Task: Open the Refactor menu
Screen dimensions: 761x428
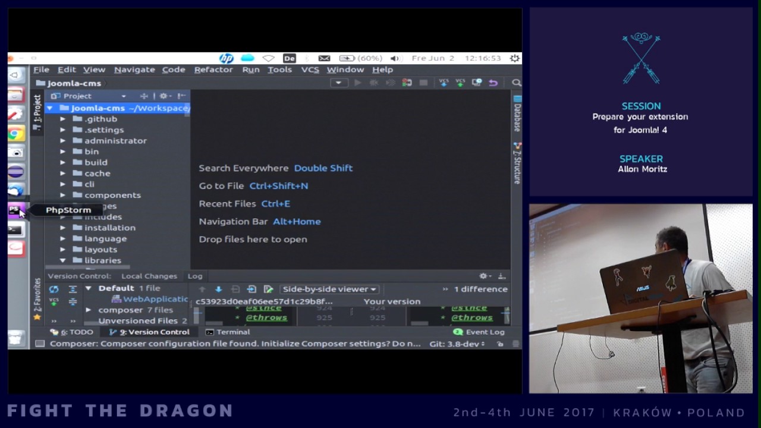Action: [x=213, y=70]
